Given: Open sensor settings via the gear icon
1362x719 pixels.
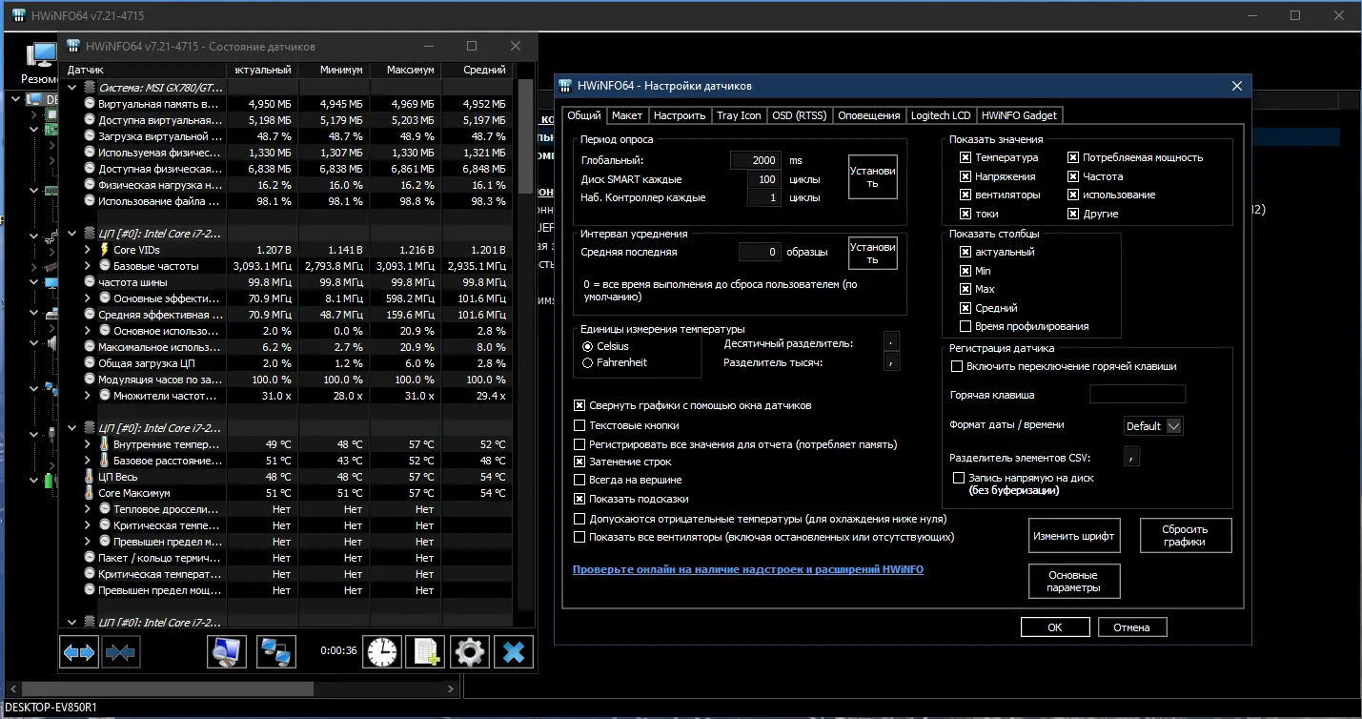Looking at the screenshot, I should [x=469, y=652].
